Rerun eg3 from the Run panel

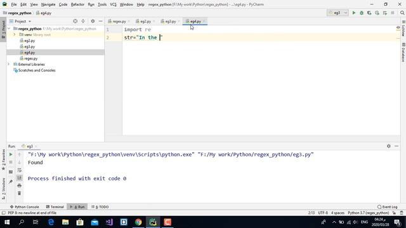(11, 155)
